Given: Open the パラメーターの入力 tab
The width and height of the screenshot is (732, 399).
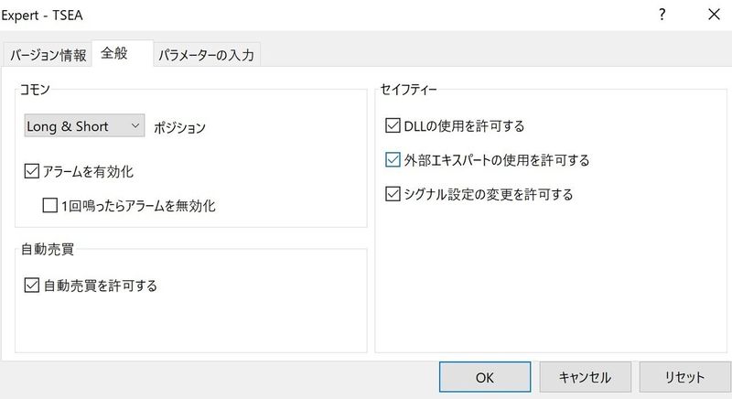Looking at the screenshot, I should pyautogui.click(x=208, y=55).
